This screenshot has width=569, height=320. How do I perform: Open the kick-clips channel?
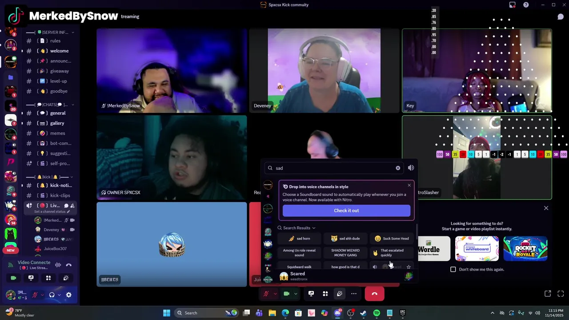(x=50, y=196)
